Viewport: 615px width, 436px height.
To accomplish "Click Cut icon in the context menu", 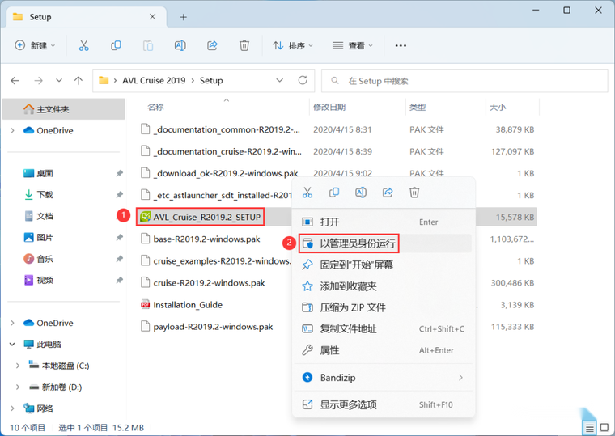I will (x=307, y=193).
